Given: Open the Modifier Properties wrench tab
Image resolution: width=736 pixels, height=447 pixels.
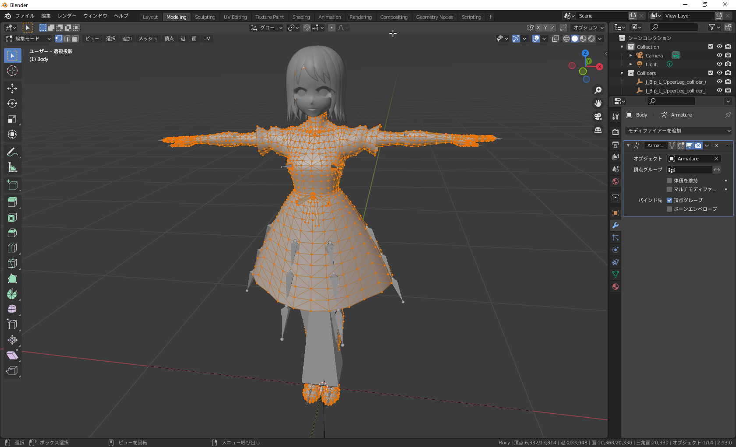Looking at the screenshot, I should click(615, 225).
